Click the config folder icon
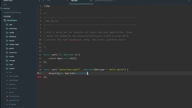Screen dimensions: 192x108 pos(7,33)
